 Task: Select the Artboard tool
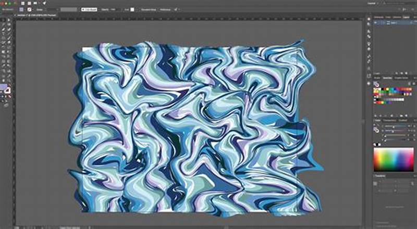3,75
